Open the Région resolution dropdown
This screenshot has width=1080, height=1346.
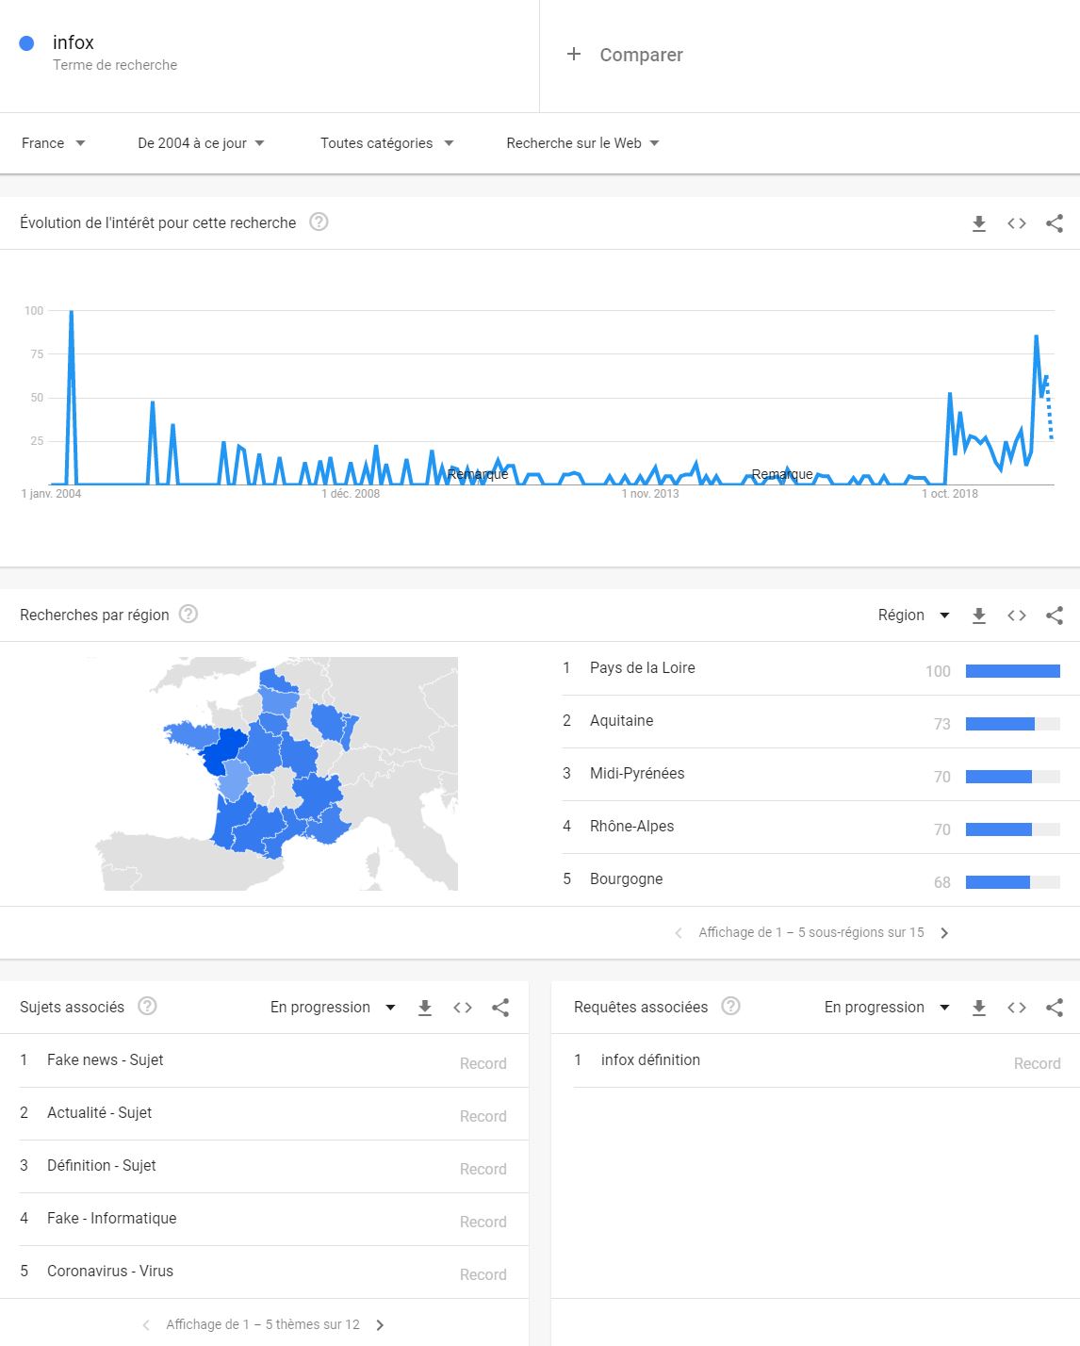pyautogui.click(x=913, y=616)
